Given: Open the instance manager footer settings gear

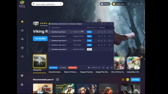Looking at the screenshot, I should [112, 68].
